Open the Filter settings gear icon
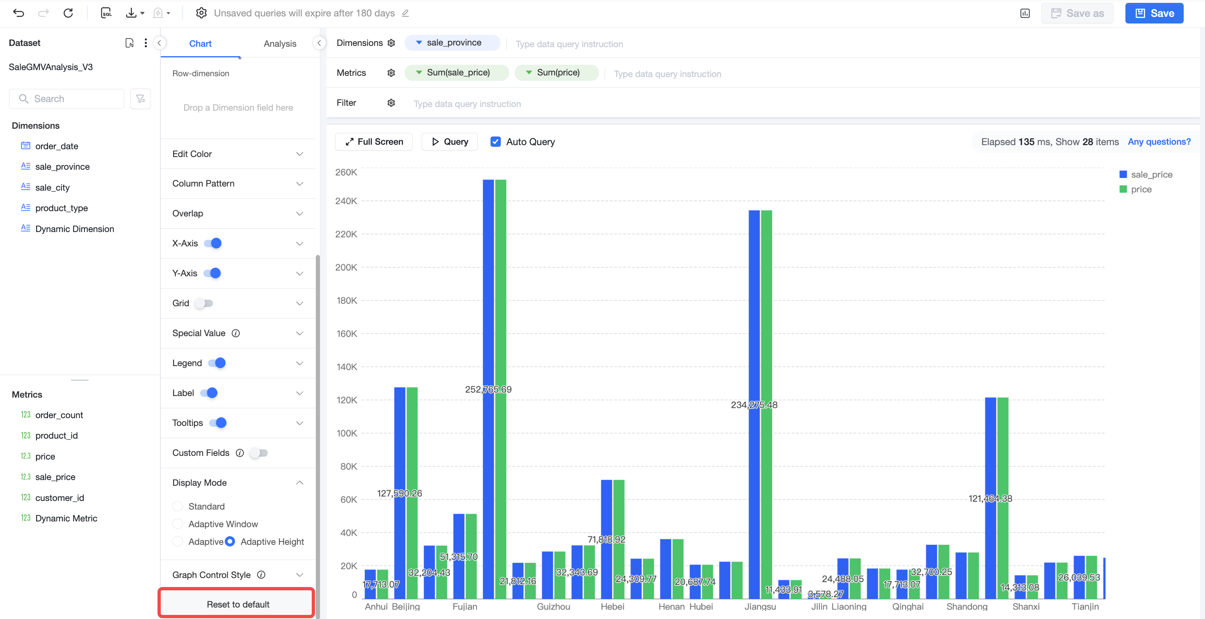The height and width of the screenshot is (619, 1205). (x=391, y=103)
